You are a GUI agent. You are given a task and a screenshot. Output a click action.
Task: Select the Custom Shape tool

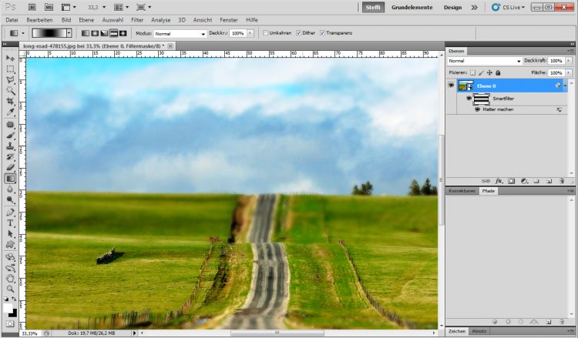point(10,245)
